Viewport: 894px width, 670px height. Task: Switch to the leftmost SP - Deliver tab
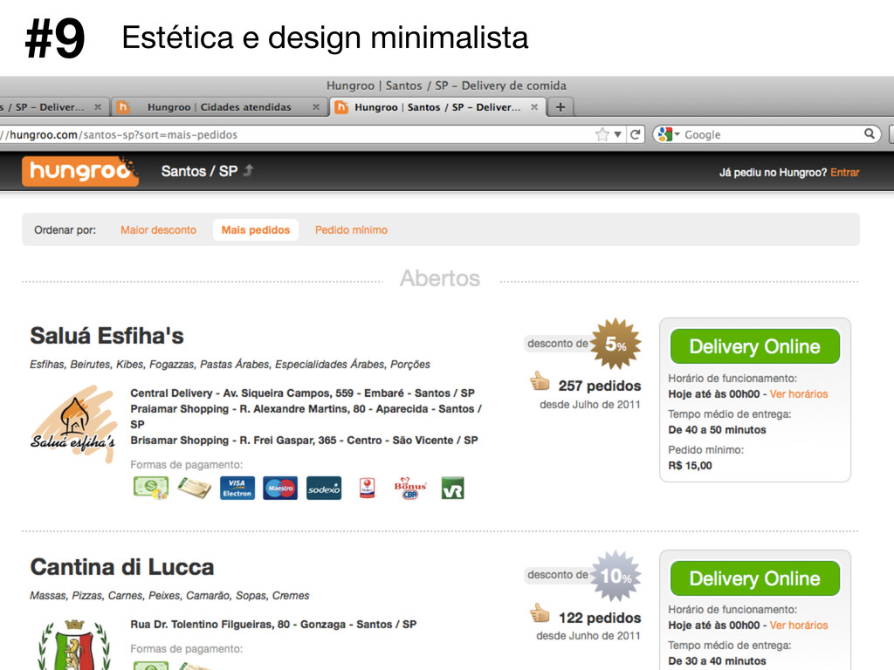coord(54,107)
